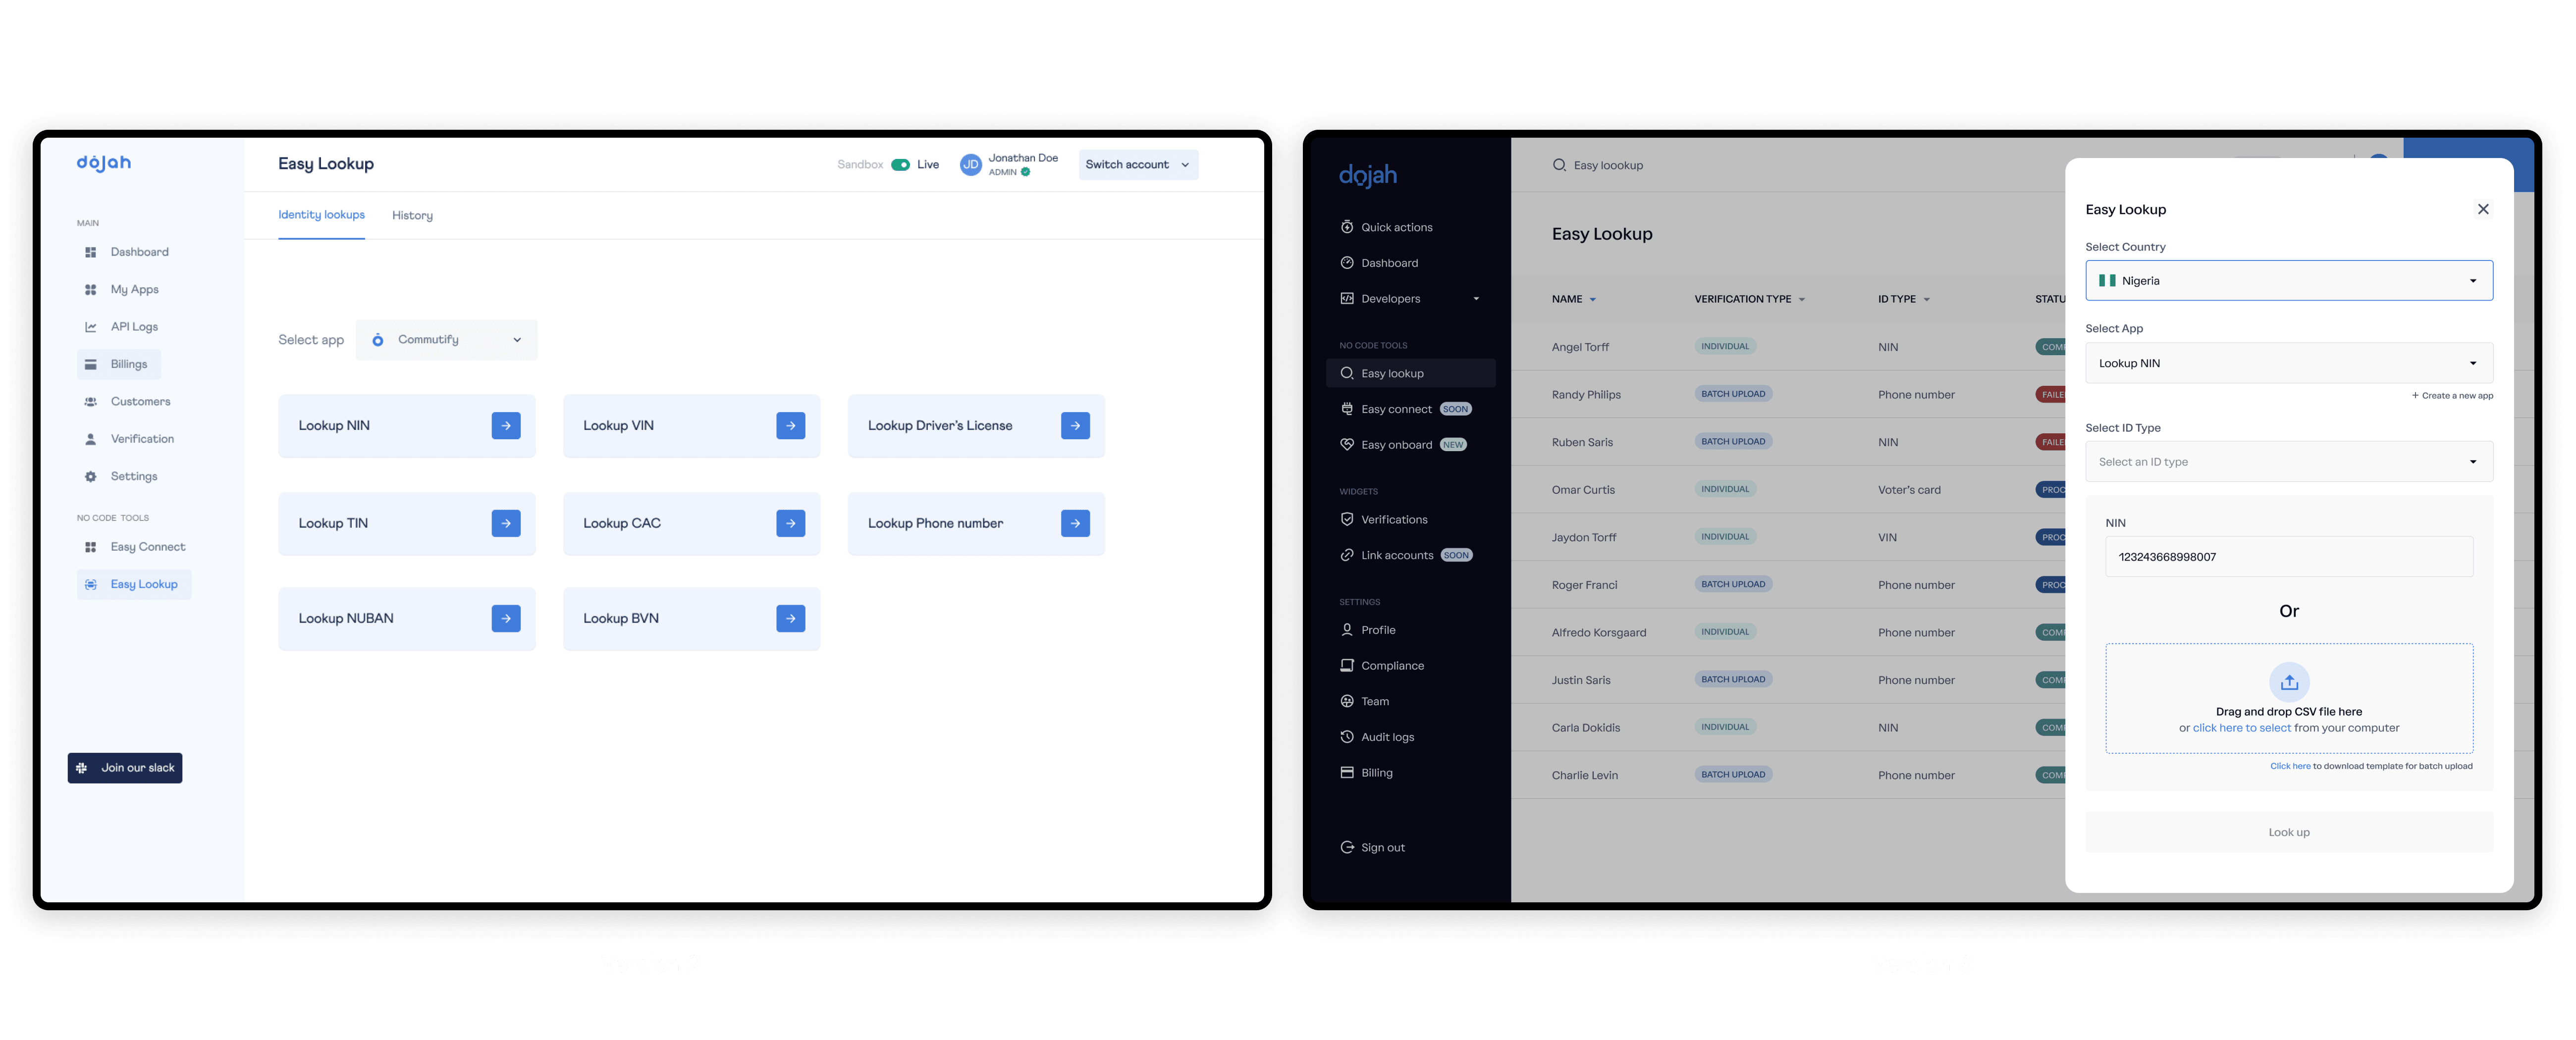2576x1040 pixels.
Task: Click the CSV upload icon
Action: [2288, 682]
